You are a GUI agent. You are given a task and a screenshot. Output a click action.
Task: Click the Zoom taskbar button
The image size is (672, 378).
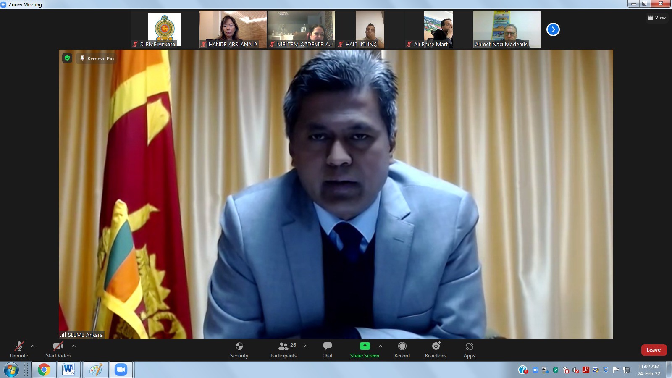click(x=121, y=370)
